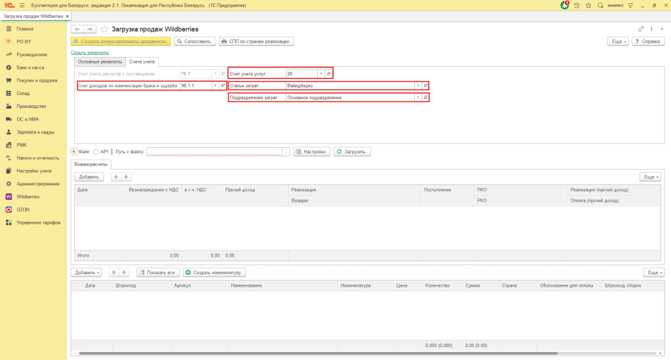This screenshot has width=671, height=360.
Task: Select the API radio button
Action: (96, 151)
